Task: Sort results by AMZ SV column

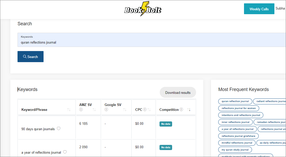Action: coord(95,110)
